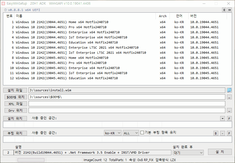The width and height of the screenshot is (235, 163).
Task: Click the B button in the boot row
Action: pyautogui.click(x=216, y=133)
